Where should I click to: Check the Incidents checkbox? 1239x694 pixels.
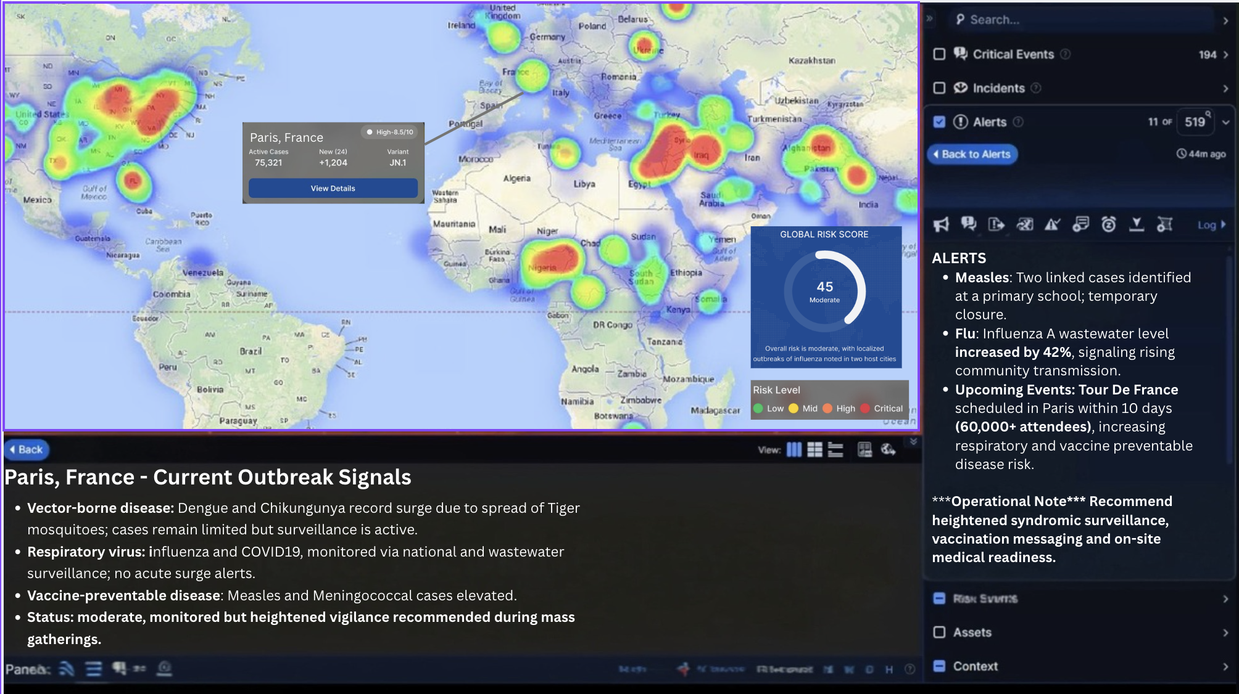(x=939, y=88)
